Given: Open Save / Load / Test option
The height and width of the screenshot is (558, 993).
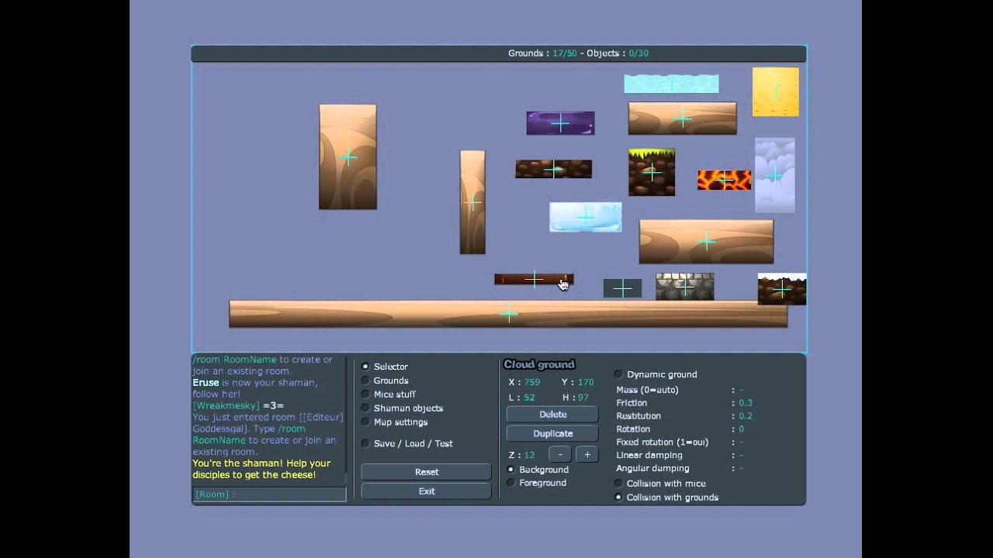Looking at the screenshot, I should pos(407,443).
